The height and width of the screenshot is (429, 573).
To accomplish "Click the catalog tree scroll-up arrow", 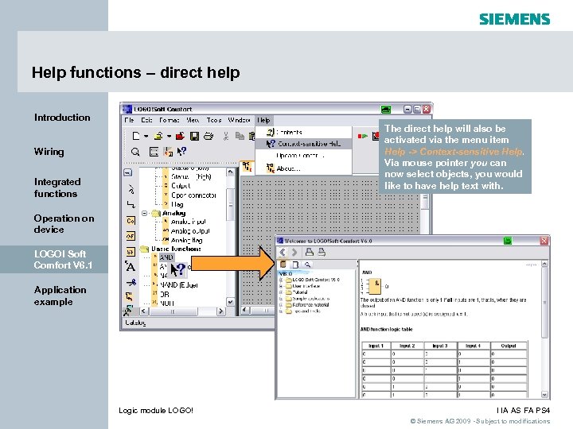I will 230,172.
